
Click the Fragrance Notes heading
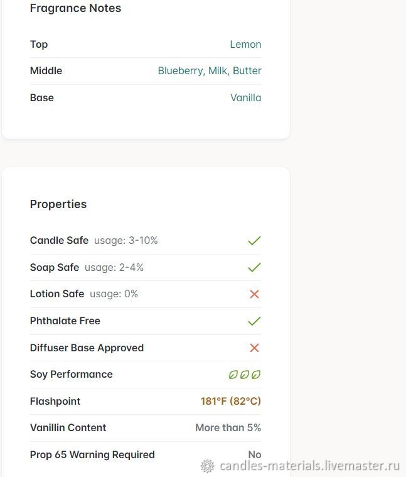[75, 8]
